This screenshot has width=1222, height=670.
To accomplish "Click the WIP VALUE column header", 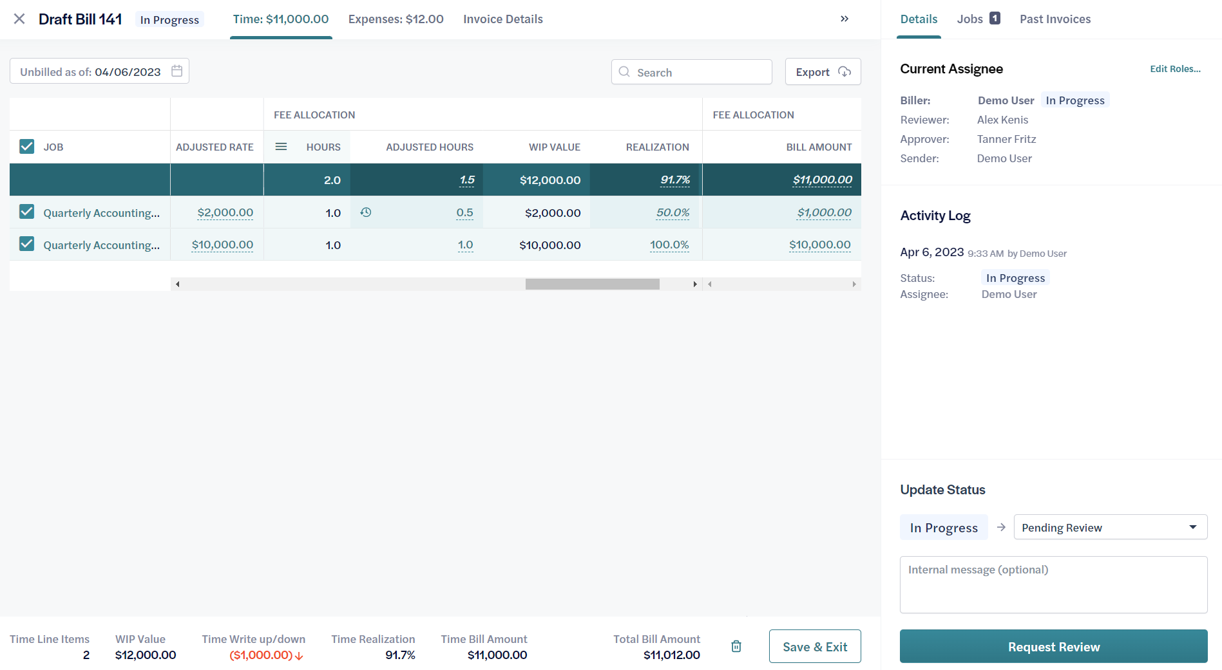I will point(555,147).
